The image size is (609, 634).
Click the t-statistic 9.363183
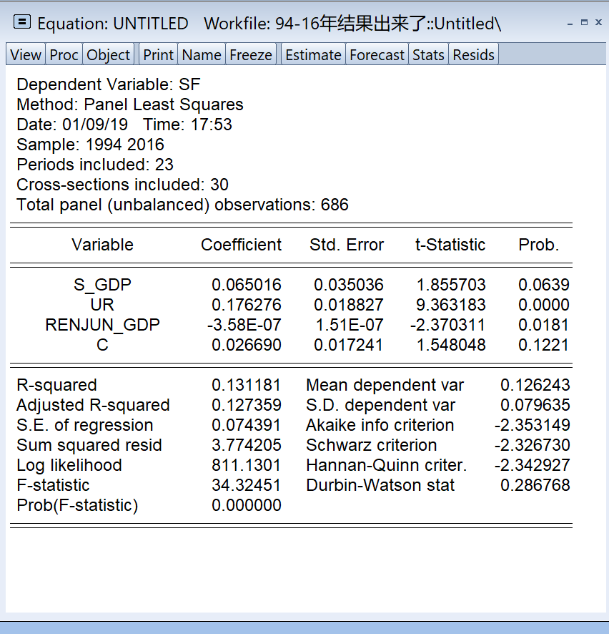pyautogui.click(x=451, y=305)
